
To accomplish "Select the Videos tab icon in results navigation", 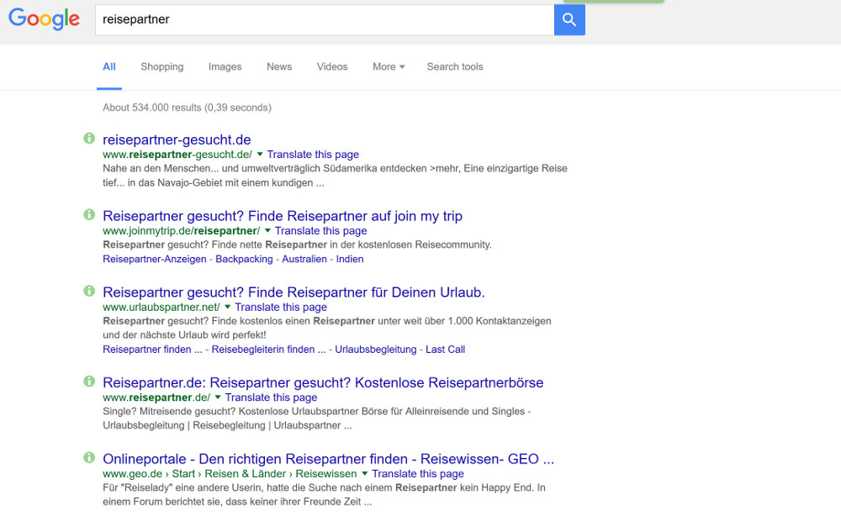I will (332, 66).
